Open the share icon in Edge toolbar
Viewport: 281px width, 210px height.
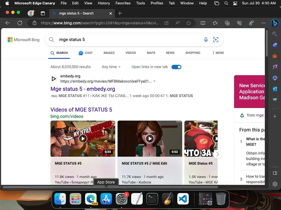point(251,23)
